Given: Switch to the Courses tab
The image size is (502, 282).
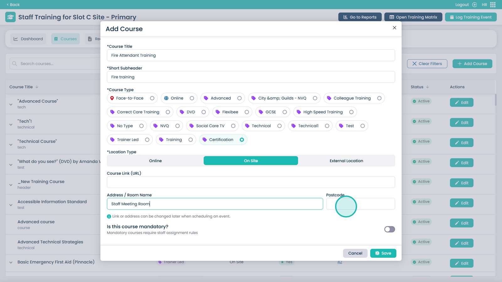Looking at the screenshot, I should (65, 39).
